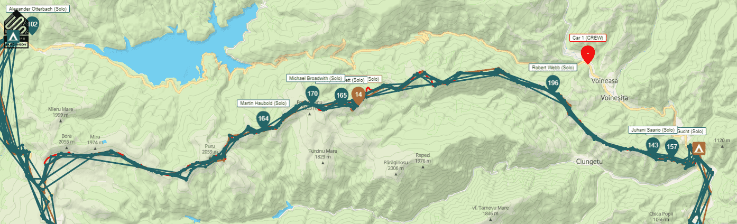Click the brown marker numbered 14
This screenshot has height=224, width=737.
(358, 95)
